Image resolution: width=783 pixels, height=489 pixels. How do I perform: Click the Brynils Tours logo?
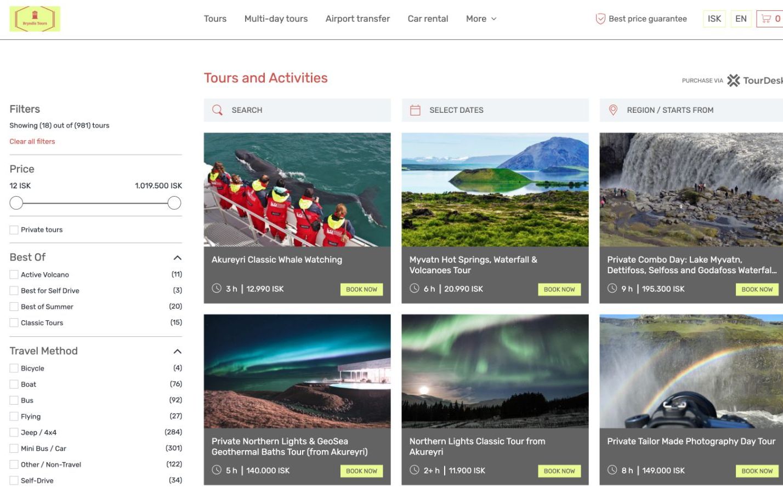(x=35, y=19)
